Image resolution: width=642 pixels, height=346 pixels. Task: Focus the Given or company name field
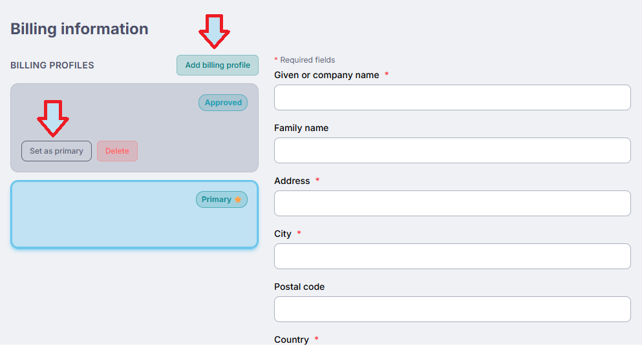point(452,97)
